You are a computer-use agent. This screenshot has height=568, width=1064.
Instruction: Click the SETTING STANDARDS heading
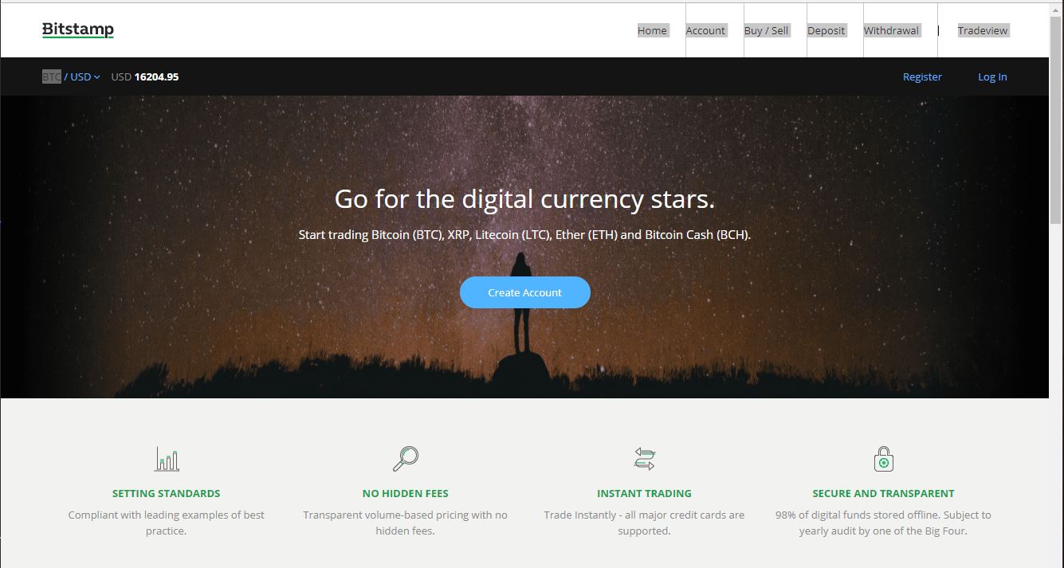click(166, 493)
